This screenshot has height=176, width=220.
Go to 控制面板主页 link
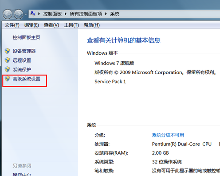[x=26, y=37]
